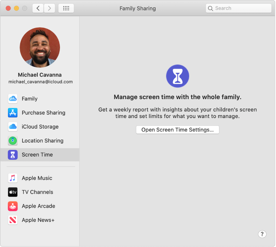Click the search magnifying glass icon
The width and height of the screenshot is (276, 247).
(210, 8)
